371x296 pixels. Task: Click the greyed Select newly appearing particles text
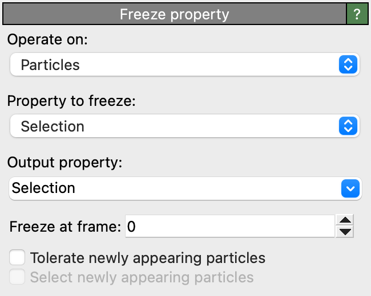(x=142, y=277)
